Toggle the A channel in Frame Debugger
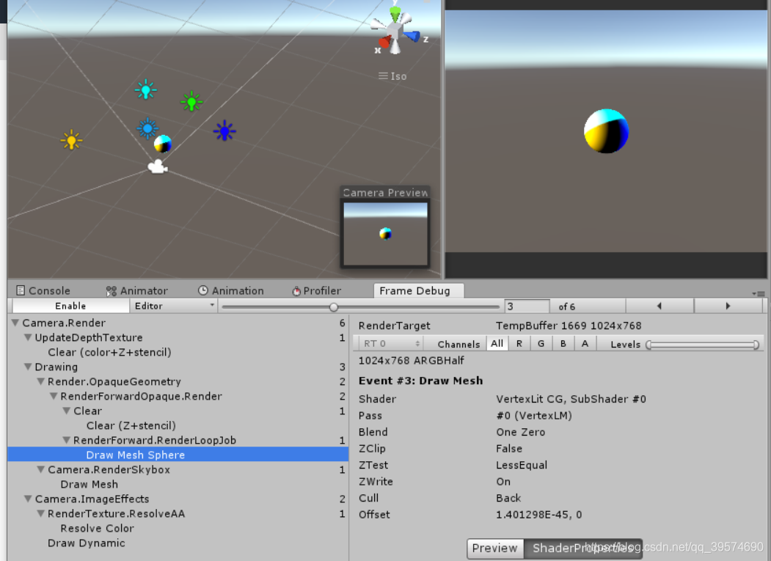The height and width of the screenshot is (561, 771). click(x=583, y=343)
